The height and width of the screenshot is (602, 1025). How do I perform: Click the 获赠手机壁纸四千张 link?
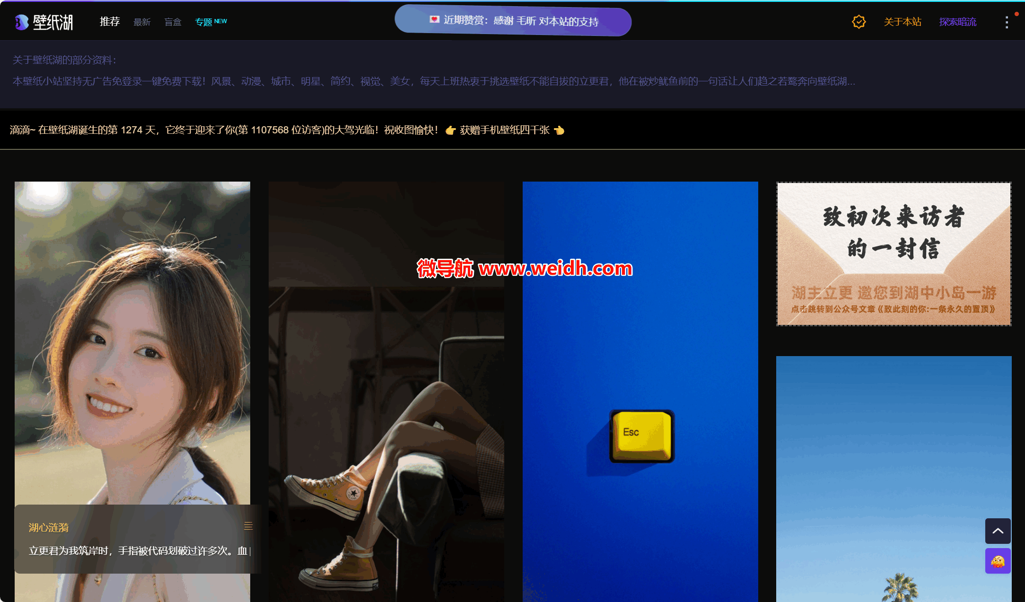(504, 130)
